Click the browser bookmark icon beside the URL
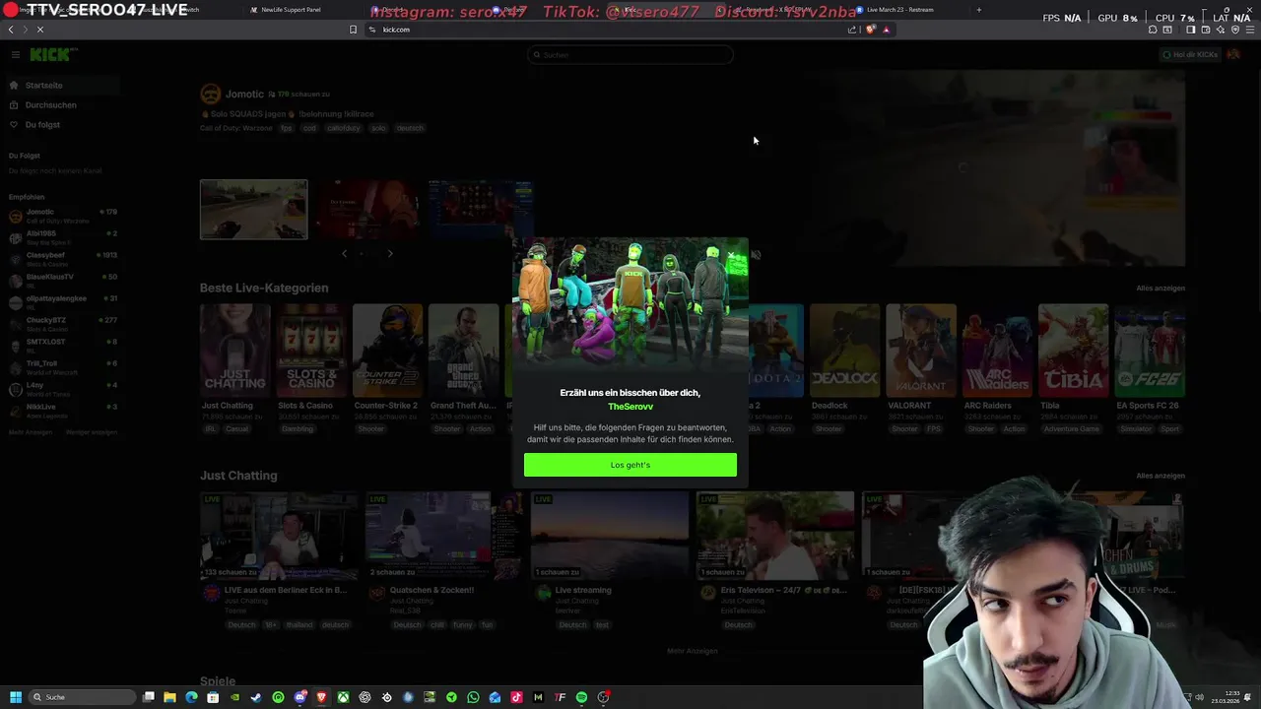 [x=353, y=30]
